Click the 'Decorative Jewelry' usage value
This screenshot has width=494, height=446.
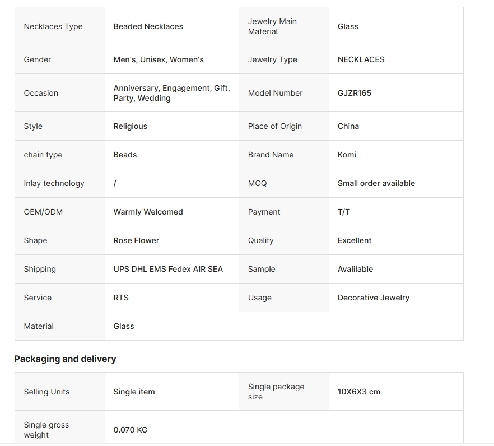[x=373, y=298]
